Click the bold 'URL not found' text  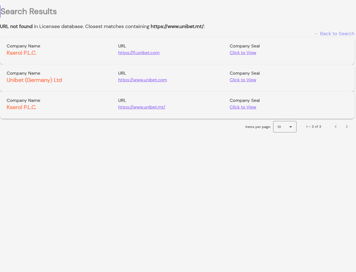point(16,26)
